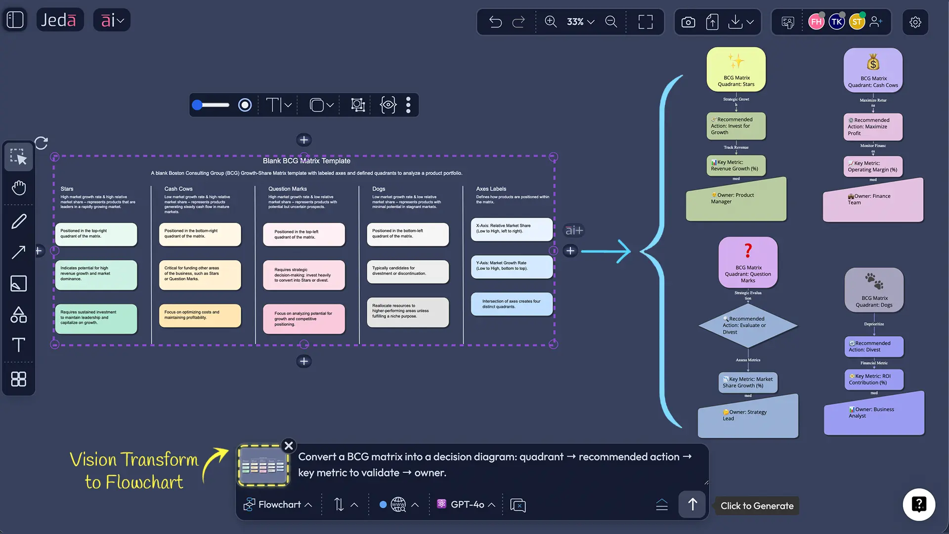Open the GPT-4o model dropdown

point(467,504)
